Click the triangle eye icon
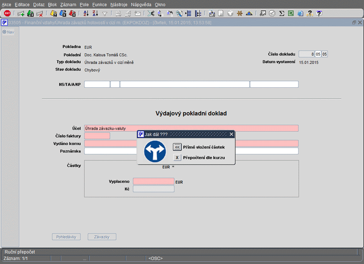Image resolution: width=364 pixels, height=264 pixels. pos(249,14)
